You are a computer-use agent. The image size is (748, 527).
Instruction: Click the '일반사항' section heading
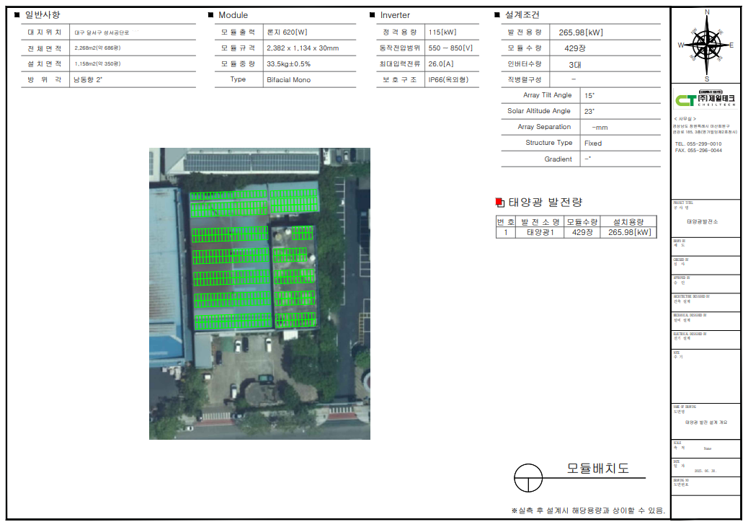pyautogui.click(x=43, y=15)
